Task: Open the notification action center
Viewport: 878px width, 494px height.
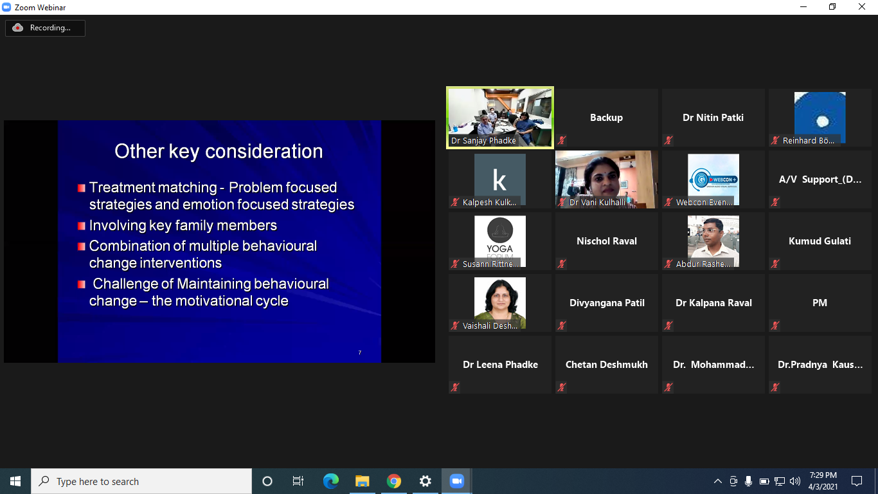Action: [x=856, y=481]
